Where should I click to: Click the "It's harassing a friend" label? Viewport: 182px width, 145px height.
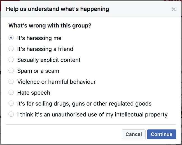(x=45, y=49)
